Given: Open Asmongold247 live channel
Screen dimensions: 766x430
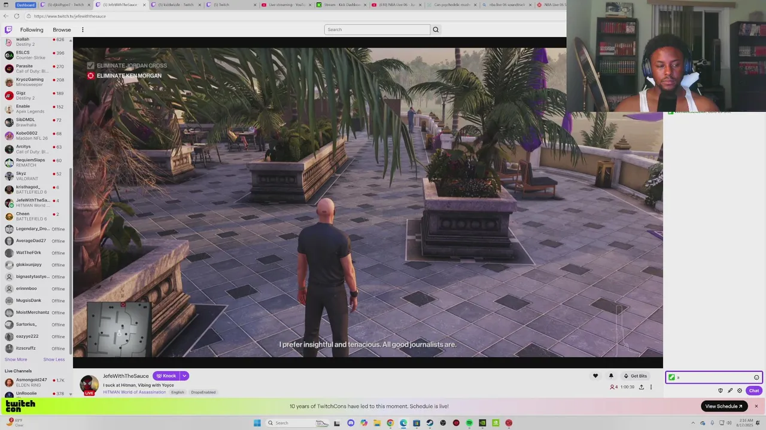Looking at the screenshot, I should click(36, 382).
